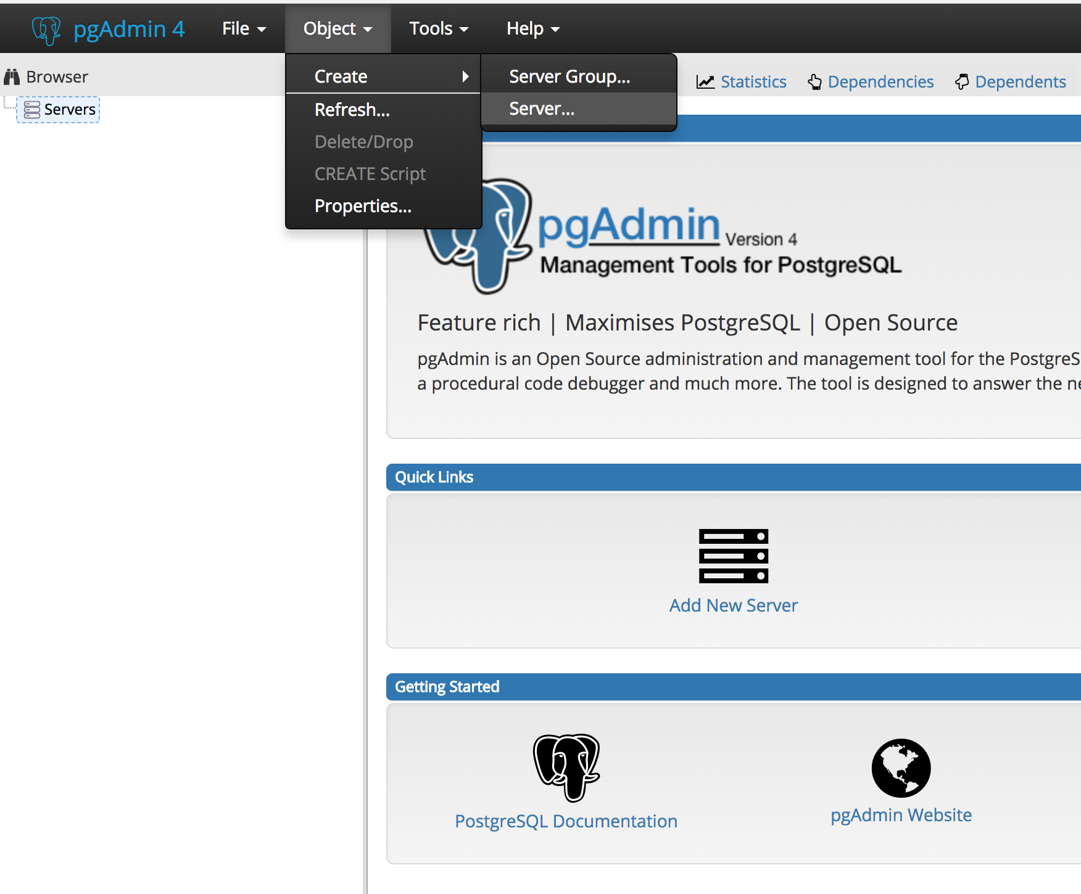Click the pgAdmin 4 elephant logo icon
This screenshot has width=1081, height=894.
click(x=46, y=30)
